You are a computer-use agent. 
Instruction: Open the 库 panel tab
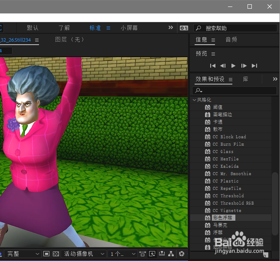(245, 79)
